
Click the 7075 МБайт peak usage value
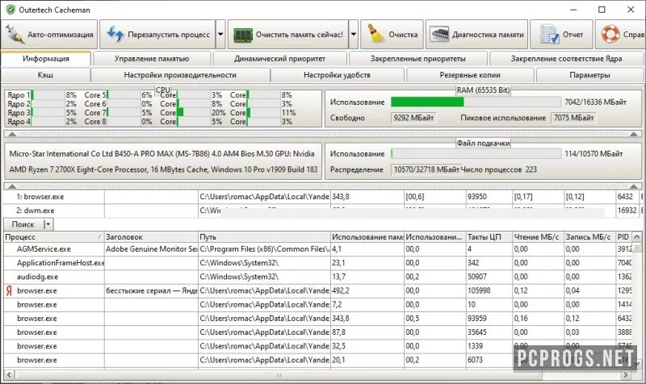[x=574, y=118]
